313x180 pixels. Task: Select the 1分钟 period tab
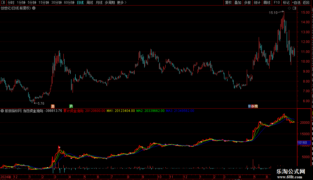tap(21, 2)
